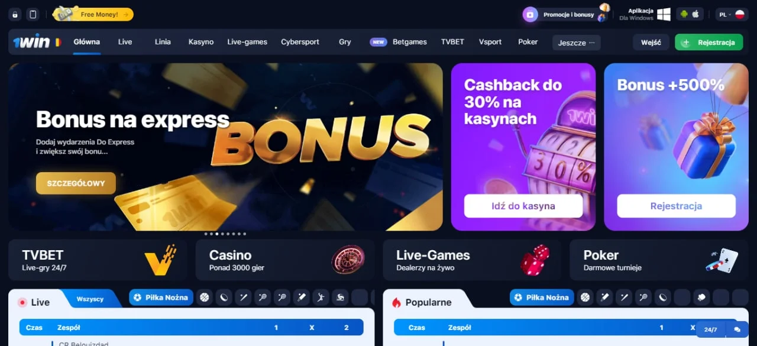Image resolution: width=757 pixels, height=346 pixels.
Task: Open the Kasyno menu item
Action: point(201,42)
